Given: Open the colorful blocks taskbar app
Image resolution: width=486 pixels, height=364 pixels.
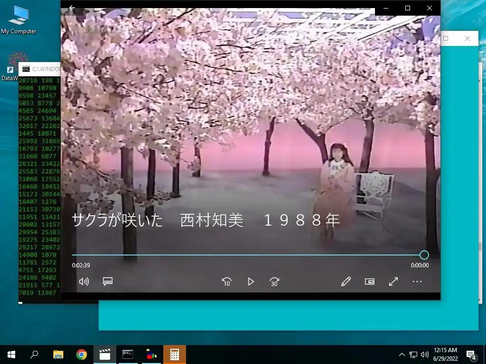Looking at the screenshot, I should (x=151, y=355).
